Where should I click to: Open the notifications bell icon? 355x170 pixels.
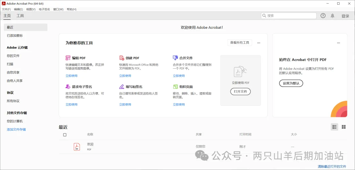(332, 16)
